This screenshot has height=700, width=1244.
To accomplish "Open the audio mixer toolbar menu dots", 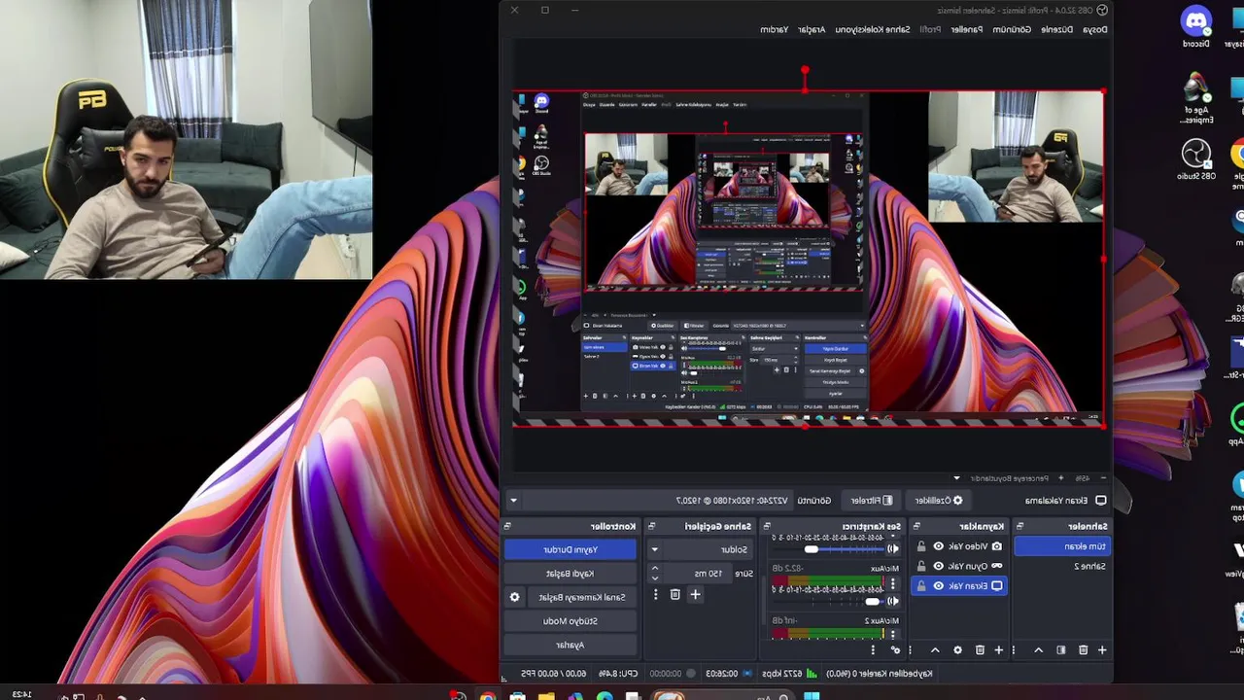I will click(x=873, y=649).
